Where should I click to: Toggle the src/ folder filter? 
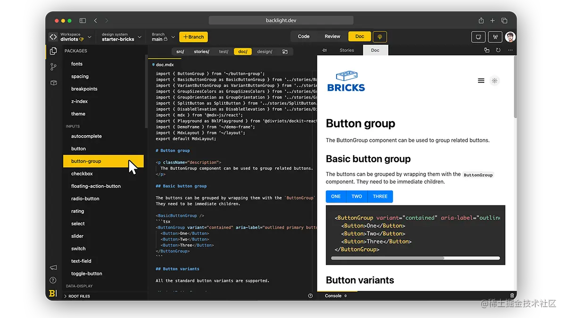pos(180,52)
